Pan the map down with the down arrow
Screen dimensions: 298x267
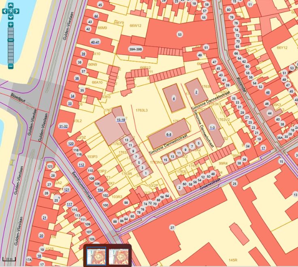11,17
